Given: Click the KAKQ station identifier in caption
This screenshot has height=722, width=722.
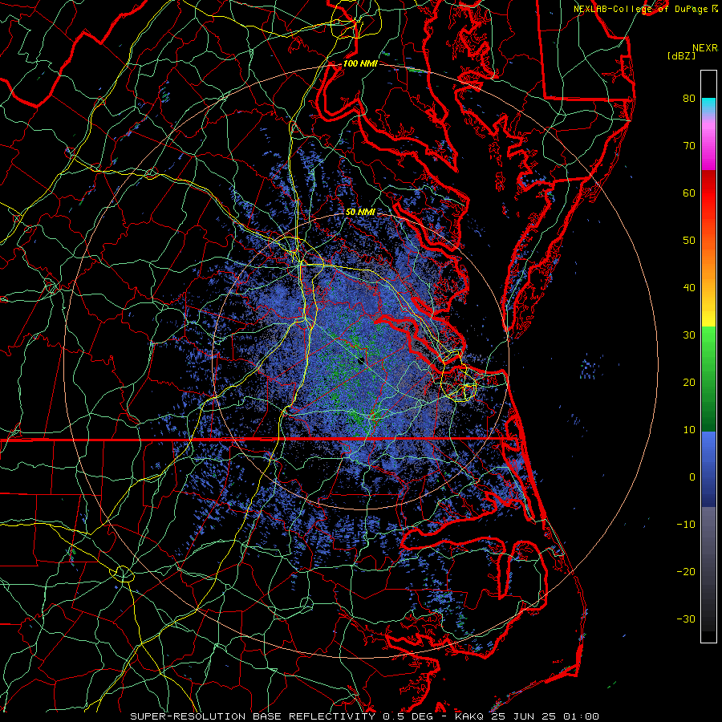Looking at the screenshot, I should point(468,716).
